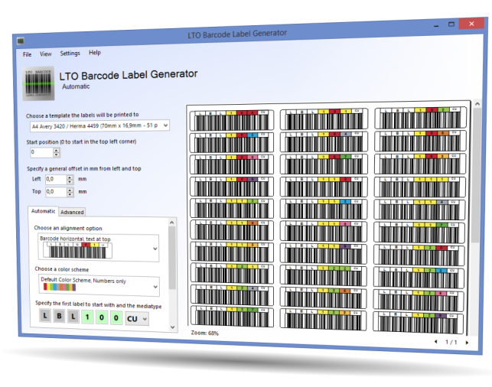Click the letter box B

click(x=59, y=316)
